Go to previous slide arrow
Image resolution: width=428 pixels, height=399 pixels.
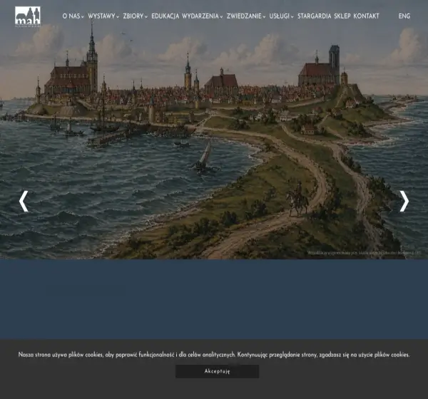coord(24,201)
